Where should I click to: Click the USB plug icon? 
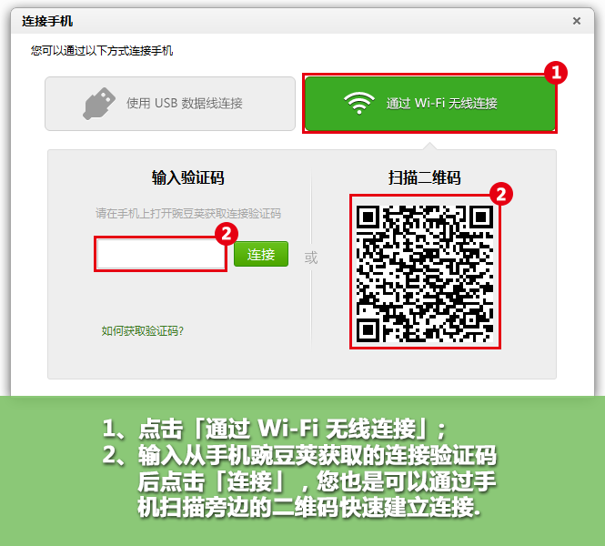[x=99, y=104]
